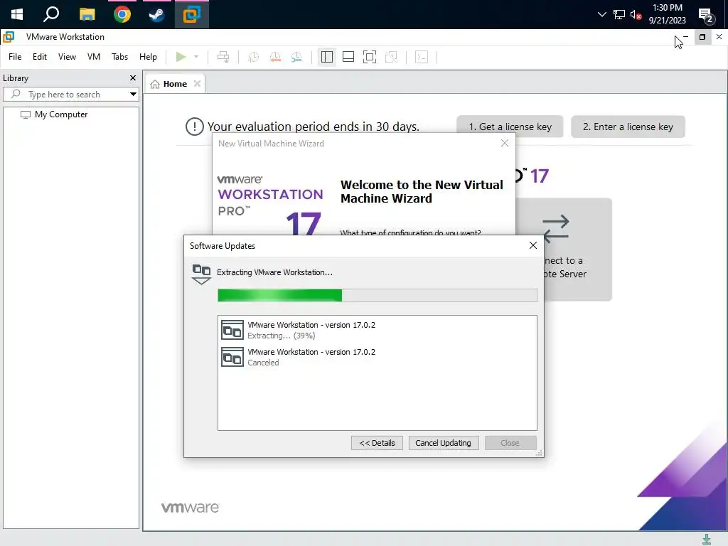The width and height of the screenshot is (728, 546).
Task: Click the Power On play icon
Action: 181,57
